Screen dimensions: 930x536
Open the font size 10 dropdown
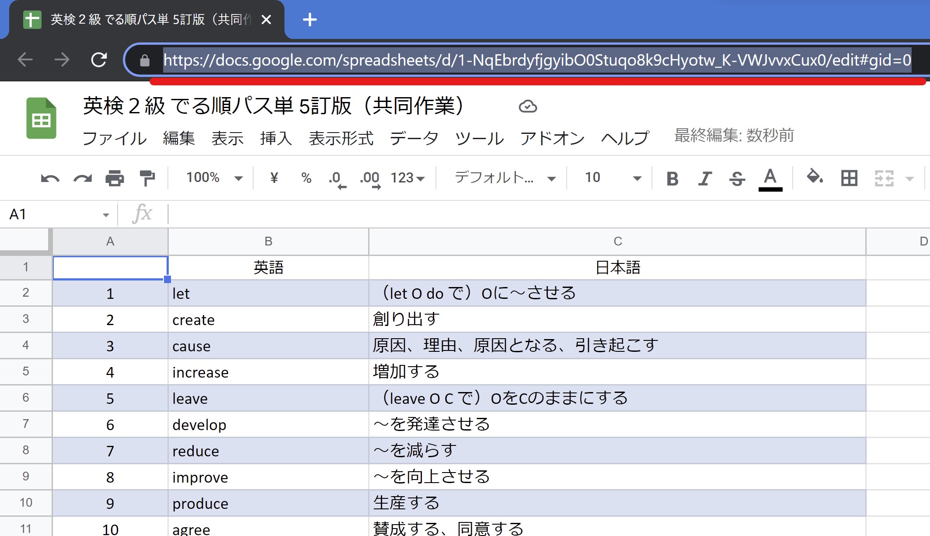tap(613, 178)
